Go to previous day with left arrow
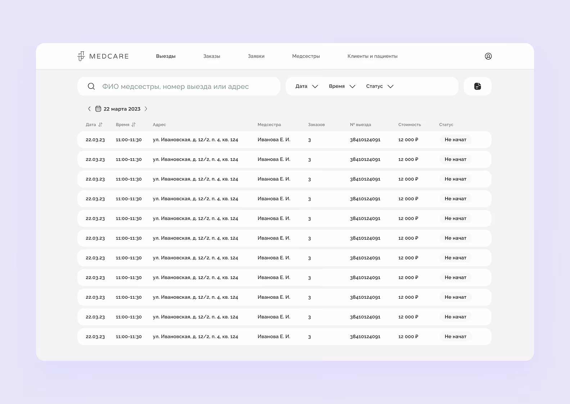 coord(89,109)
